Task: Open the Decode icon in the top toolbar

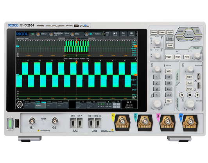Action: (115, 34)
